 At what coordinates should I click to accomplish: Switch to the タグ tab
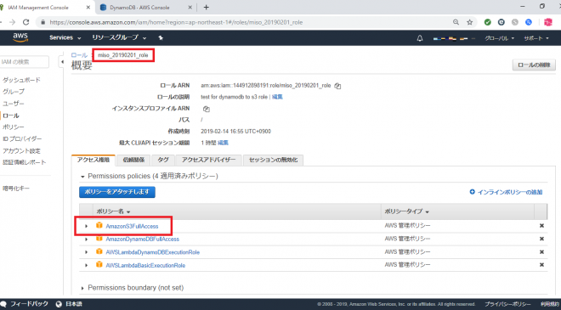163,160
